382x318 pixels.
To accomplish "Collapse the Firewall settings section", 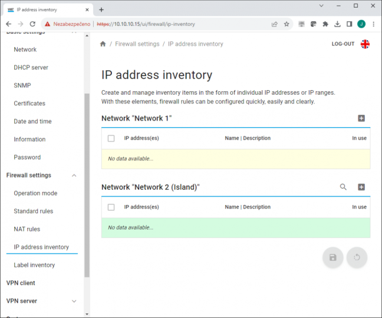I will (74, 175).
